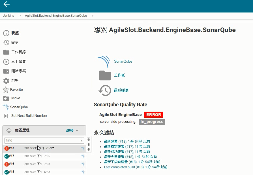Click the 建置歷程 cloud icon
This screenshot has width=253, height=175.
coord(9,130)
